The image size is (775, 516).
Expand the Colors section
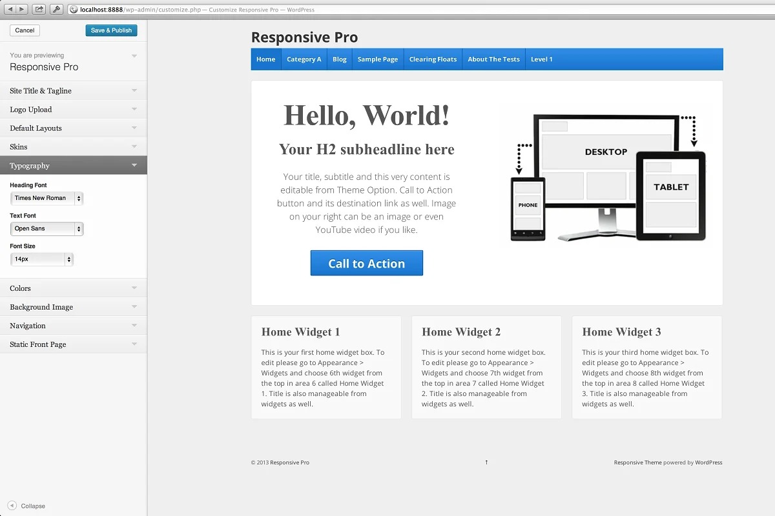coord(73,288)
